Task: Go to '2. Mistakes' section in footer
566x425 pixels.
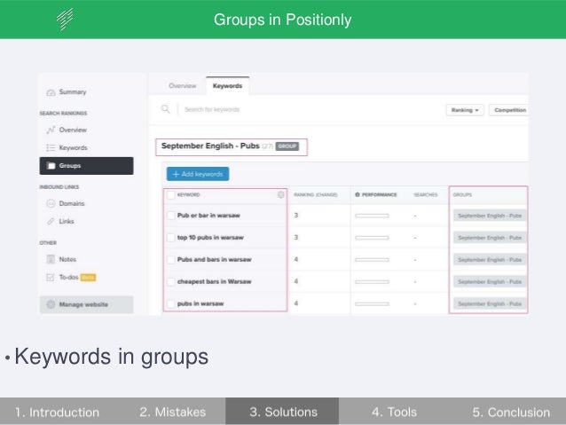Action: coord(172,412)
